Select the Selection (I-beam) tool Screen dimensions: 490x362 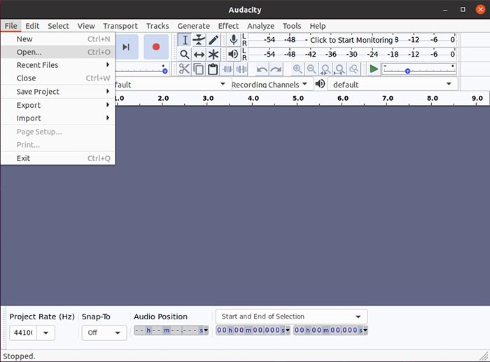point(185,40)
